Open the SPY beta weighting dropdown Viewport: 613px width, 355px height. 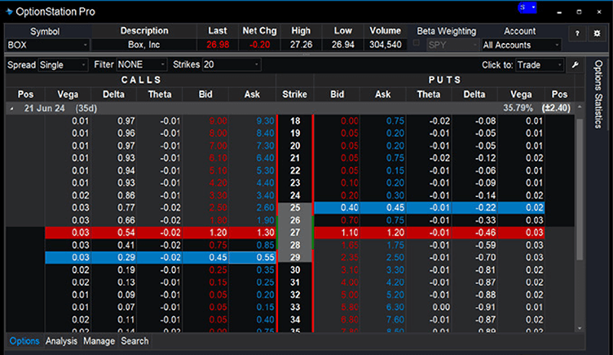click(452, 45)
